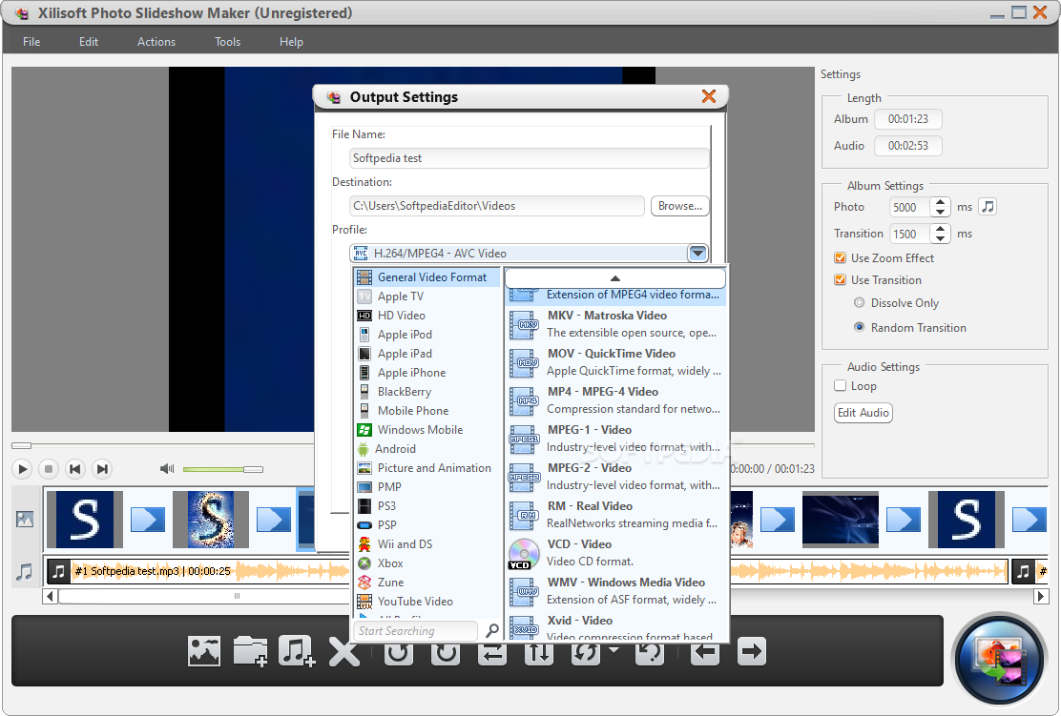Open the File menu
1061x716 pixels.
[x=31, y=42]
